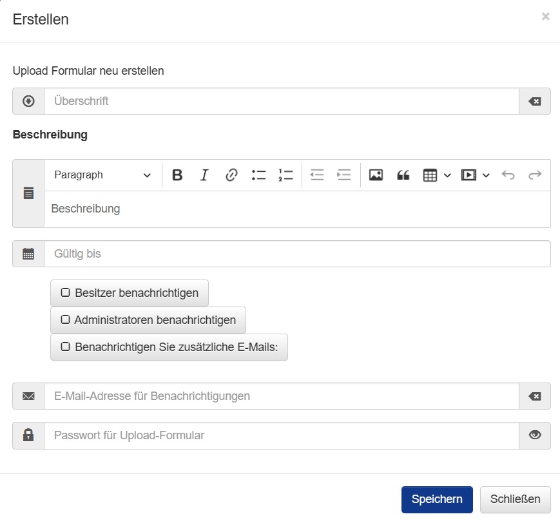Insert a numbered list
Screen dimensions: 560x521
tap(285, 175)
